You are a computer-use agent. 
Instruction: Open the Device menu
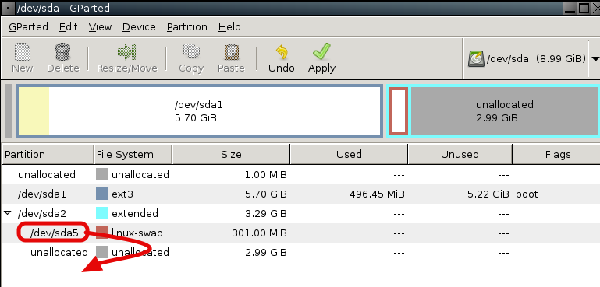point(139,27)
